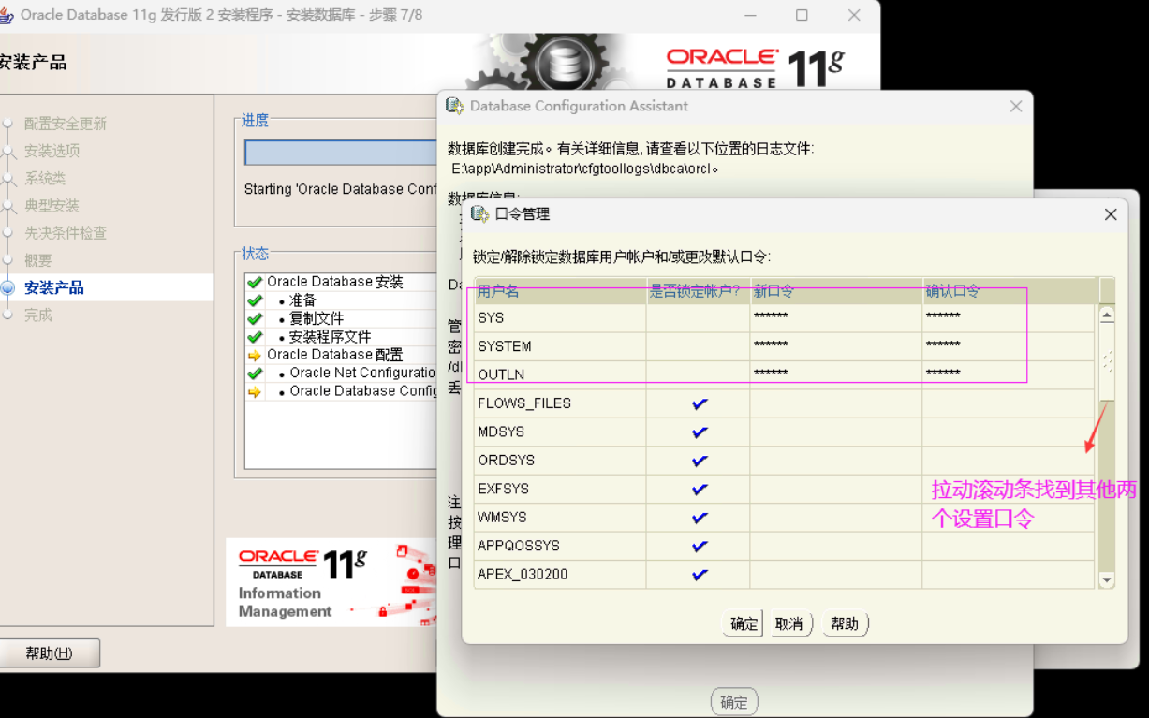Click the 新口令 field for SYS
The width and height of the screenshot is (1149, 718).
coord(835,317)
